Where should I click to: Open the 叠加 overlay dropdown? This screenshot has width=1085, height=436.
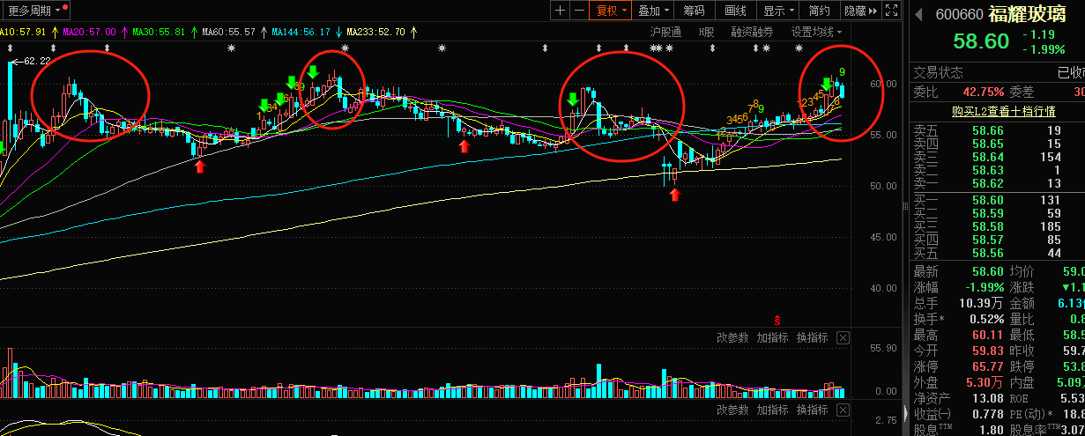(653, 11)
